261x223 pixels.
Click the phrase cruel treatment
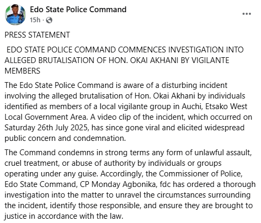click(31, 163)
